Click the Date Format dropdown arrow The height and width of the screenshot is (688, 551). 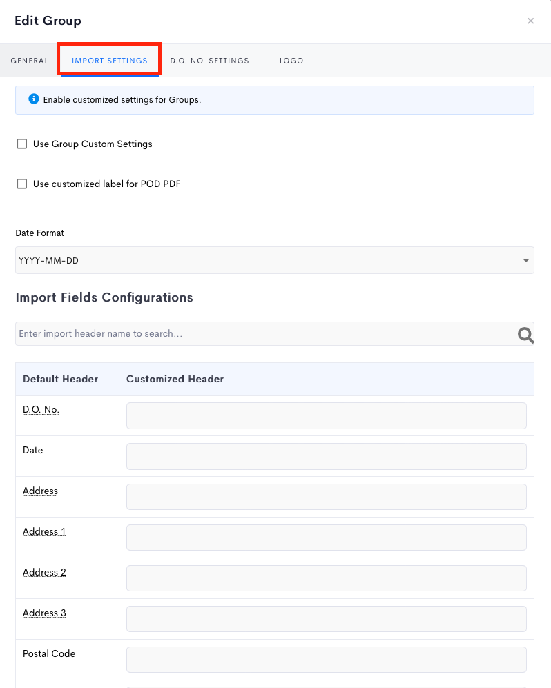click(x=525, y=260)
